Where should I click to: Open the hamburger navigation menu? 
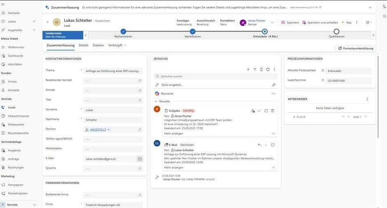point(3,4)
